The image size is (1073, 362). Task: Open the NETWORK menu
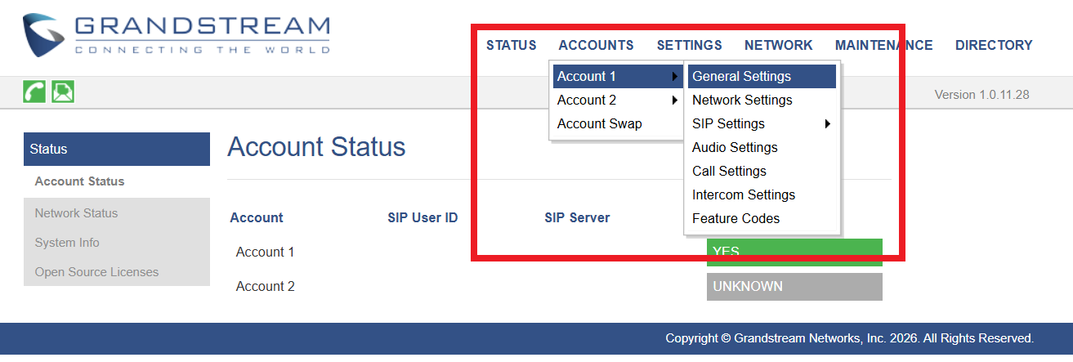pos(779,46)
